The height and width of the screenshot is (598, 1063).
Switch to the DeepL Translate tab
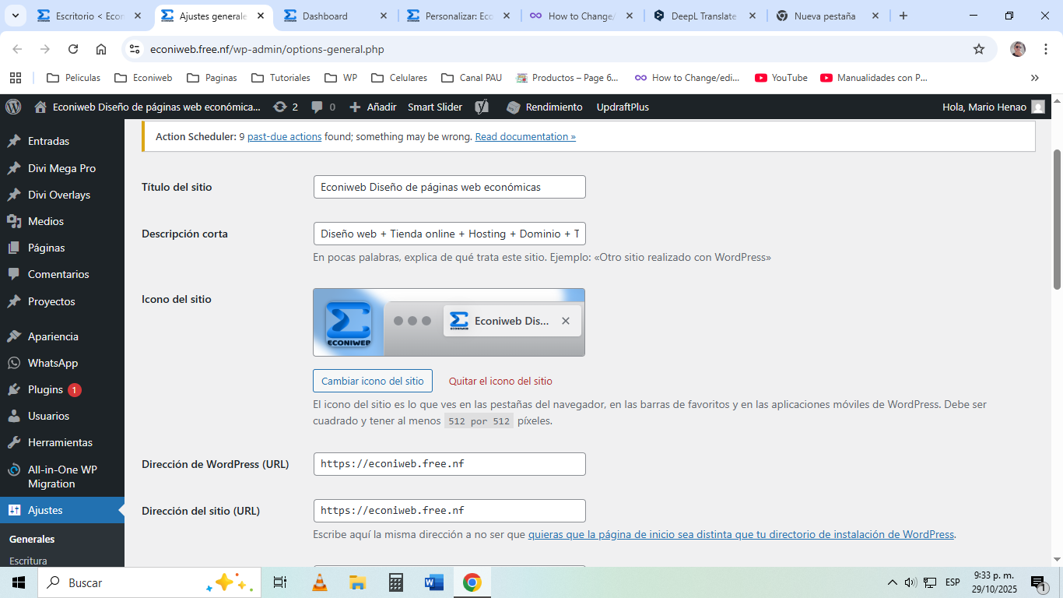point(704,16)
